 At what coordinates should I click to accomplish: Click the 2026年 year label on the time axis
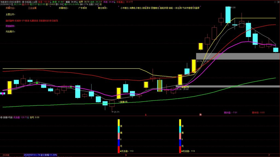[6, 155]
